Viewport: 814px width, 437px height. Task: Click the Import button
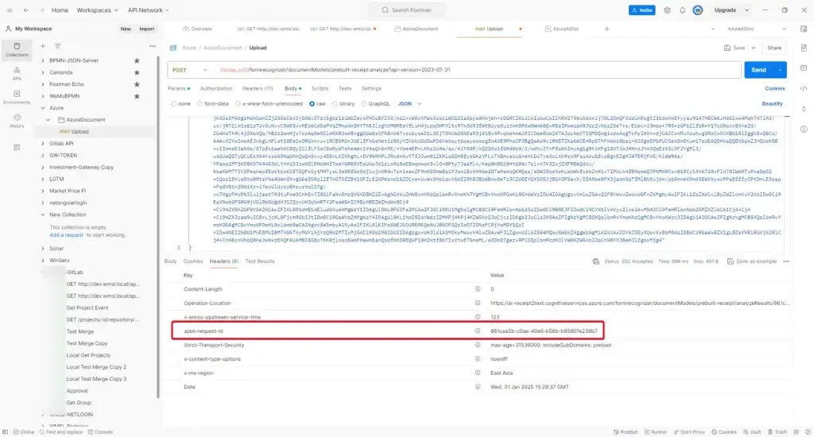point(147,29)
